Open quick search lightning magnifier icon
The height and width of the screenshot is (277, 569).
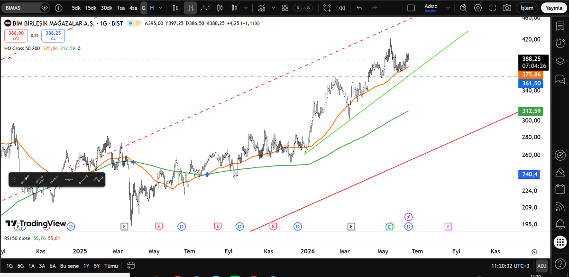click(463, 8)
